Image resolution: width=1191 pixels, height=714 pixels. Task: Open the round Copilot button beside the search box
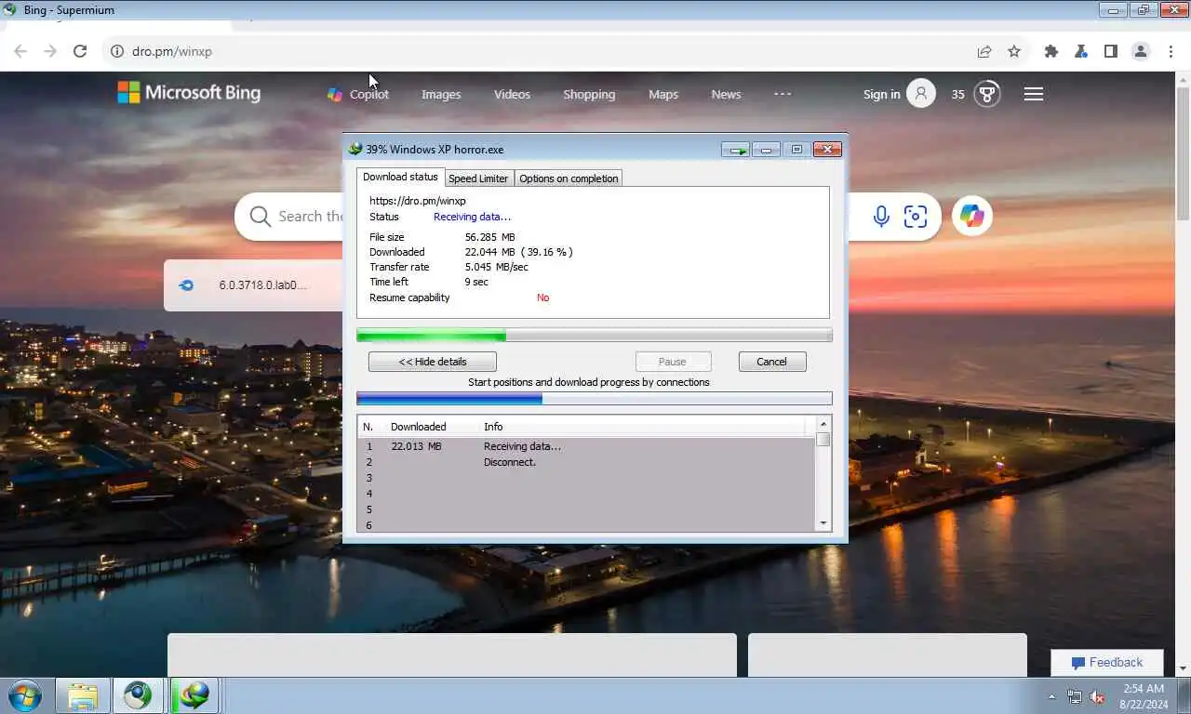coord(972,216)
